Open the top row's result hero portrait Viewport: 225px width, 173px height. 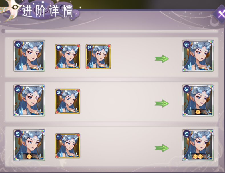(x=198, y=56)
